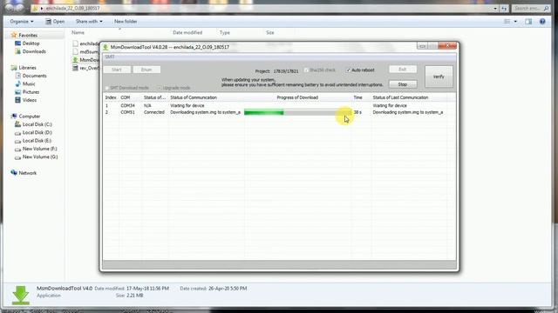Click the refresh button beside address bar
Viewport: 558px width, 313px height.
point(504,8)
